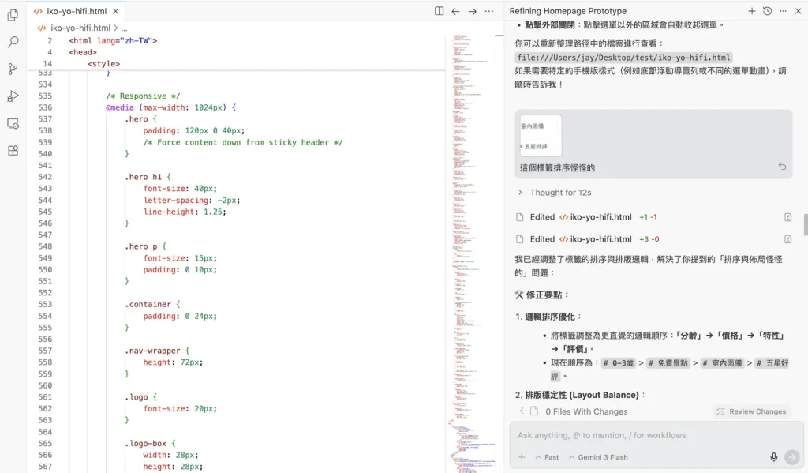Click the Review Changes button
Screen dimensions: 808x473
click(752, 411)
